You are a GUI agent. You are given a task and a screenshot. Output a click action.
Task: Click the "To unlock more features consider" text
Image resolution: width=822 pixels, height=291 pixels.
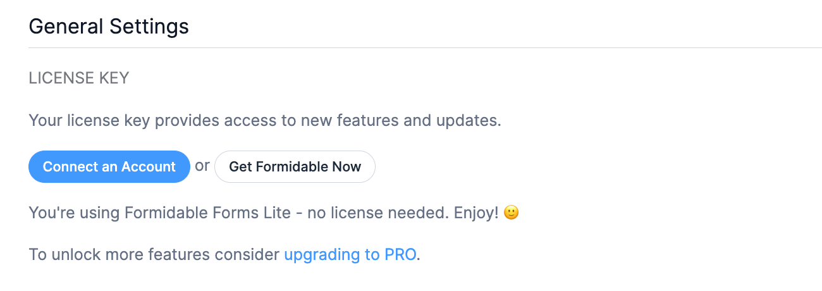click(154, 255)
